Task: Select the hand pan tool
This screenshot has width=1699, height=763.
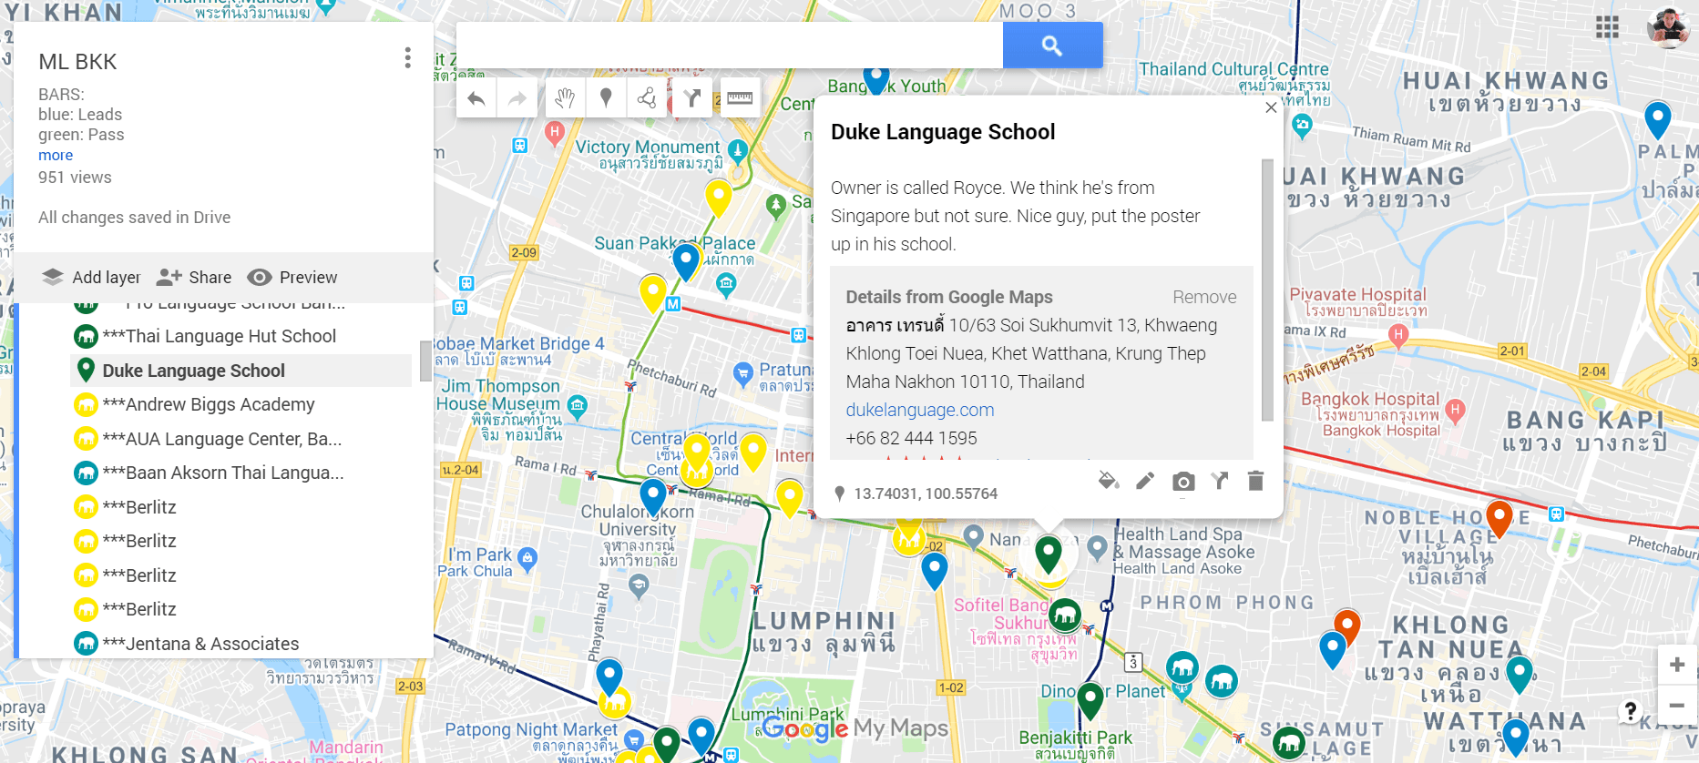Action: tap(565, 98)
